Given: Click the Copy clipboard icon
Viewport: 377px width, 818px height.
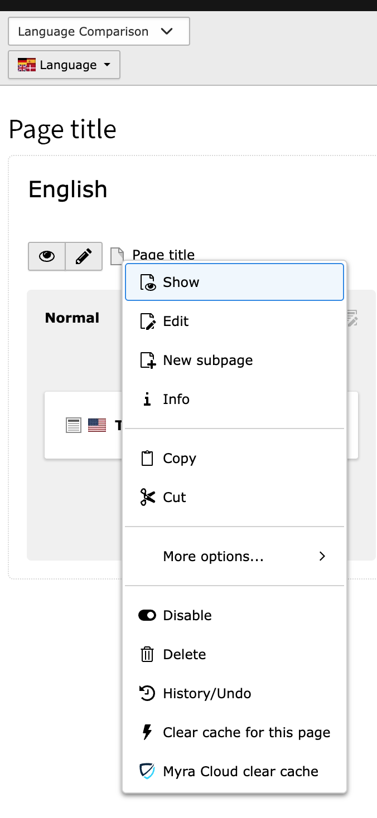Looking at the screenshot, I should 147,458.
